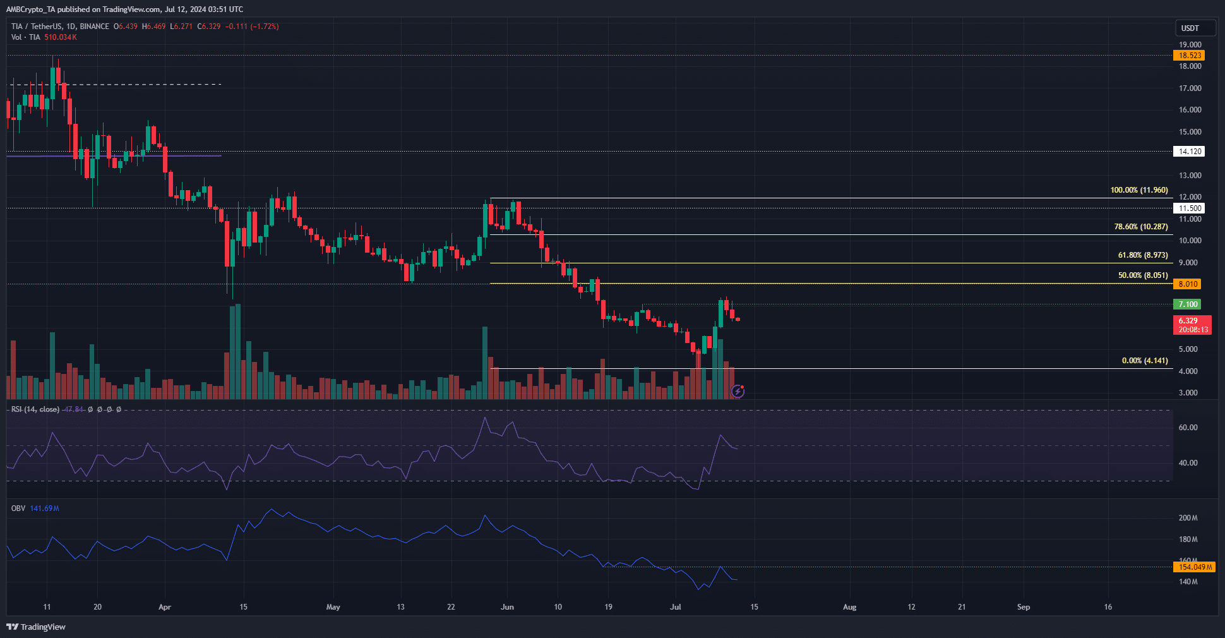Select the 100.00% (11.960) Fibonacci label
Screen dimensions: 1225x638
[x=1139, y=190]
